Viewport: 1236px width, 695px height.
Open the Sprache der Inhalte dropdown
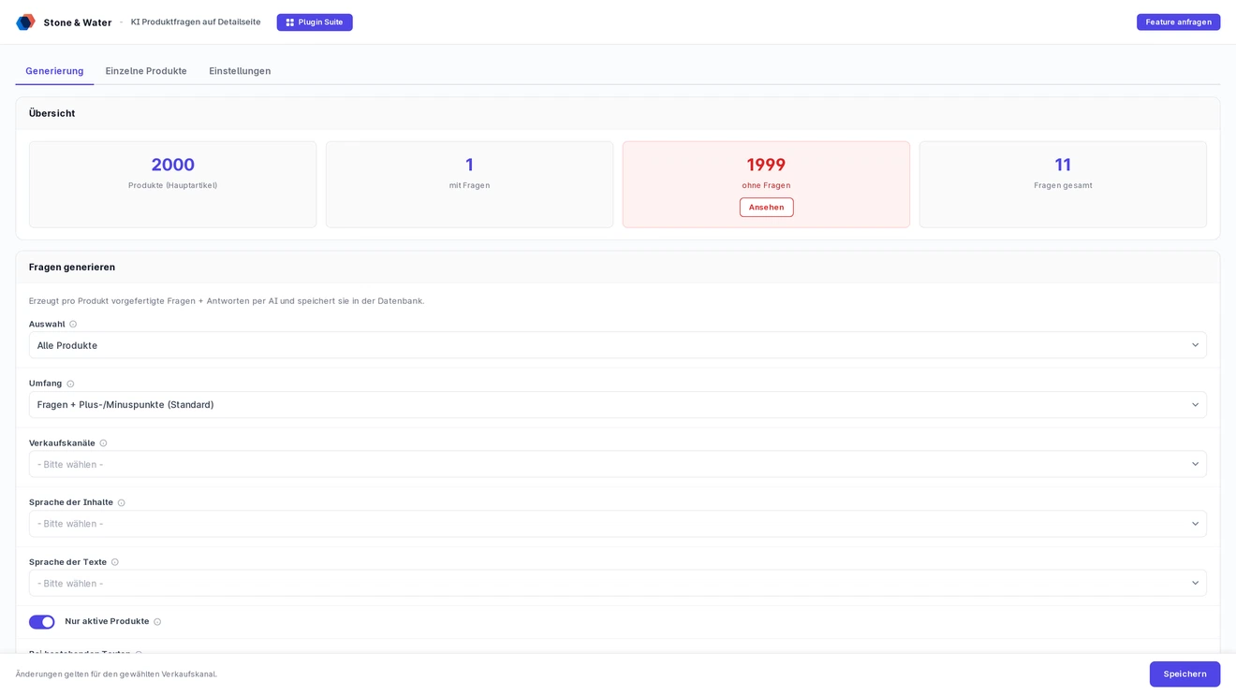(617, 524)
